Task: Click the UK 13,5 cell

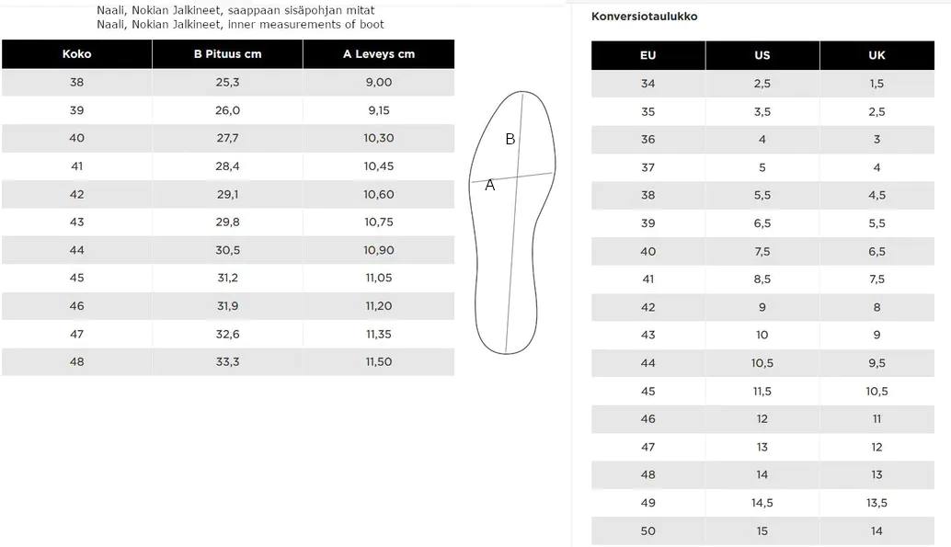Action: [877, 503]
